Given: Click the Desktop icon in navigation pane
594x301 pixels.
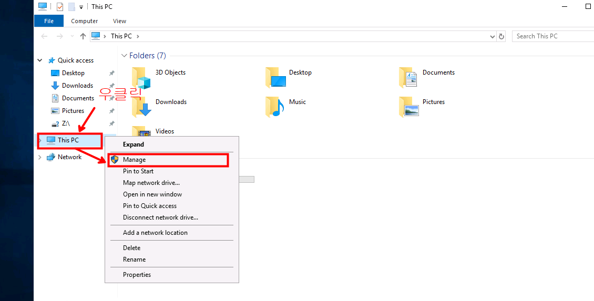Looking at the screenshot, I should (x=55, y=73).
